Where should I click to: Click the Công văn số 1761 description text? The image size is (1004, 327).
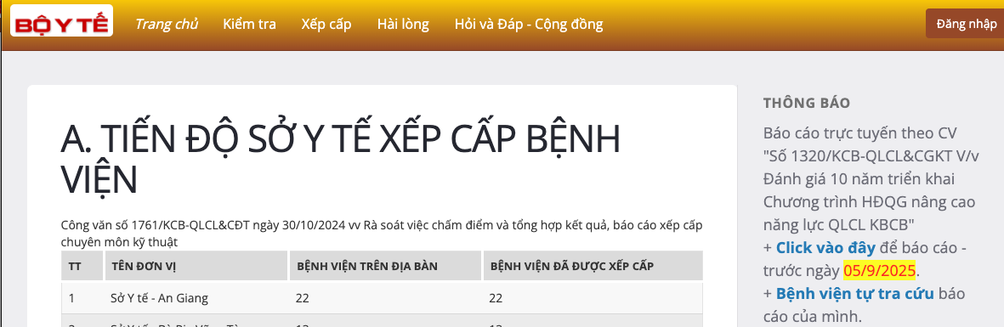[x=383, y=234]
